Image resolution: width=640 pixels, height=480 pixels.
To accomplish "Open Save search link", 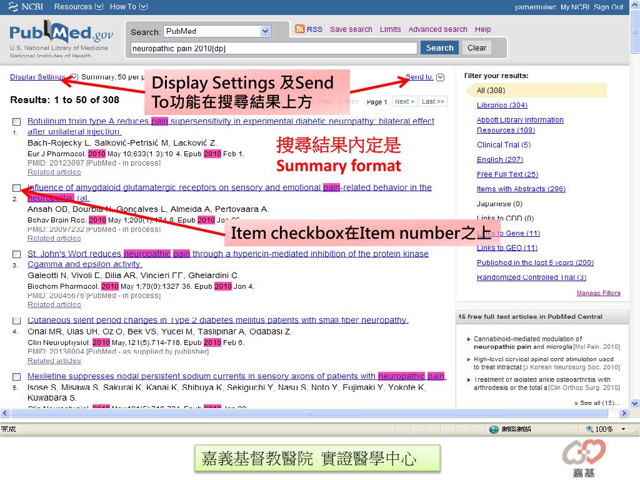I will coord(351,29).
